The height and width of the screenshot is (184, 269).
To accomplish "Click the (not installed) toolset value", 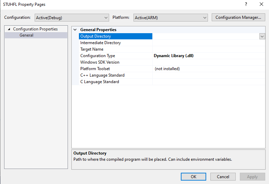I will (x=167, y=69).
